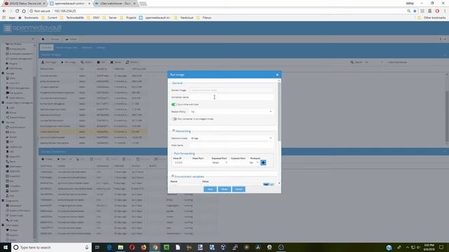Click Pull image in the Docker images toolbar
This screenshot has height=252, width=449.
tap(48, 62)
